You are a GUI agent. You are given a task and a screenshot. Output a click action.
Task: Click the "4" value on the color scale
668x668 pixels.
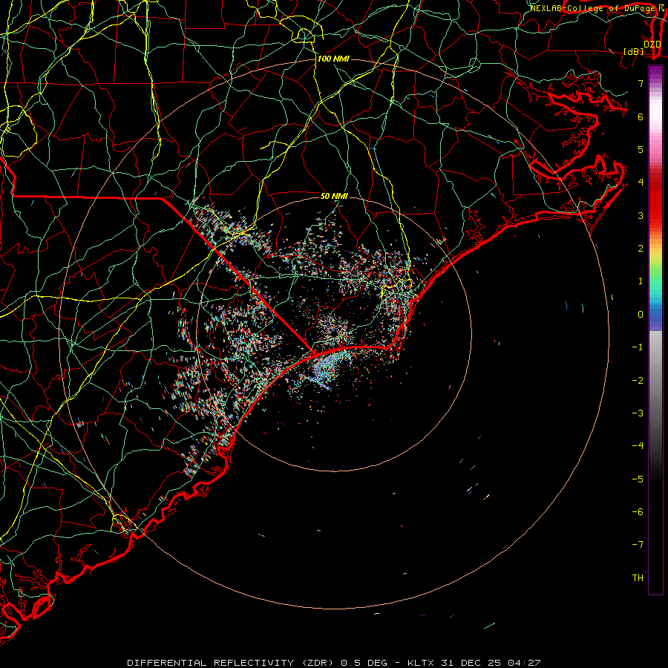[x=641, y=183]
